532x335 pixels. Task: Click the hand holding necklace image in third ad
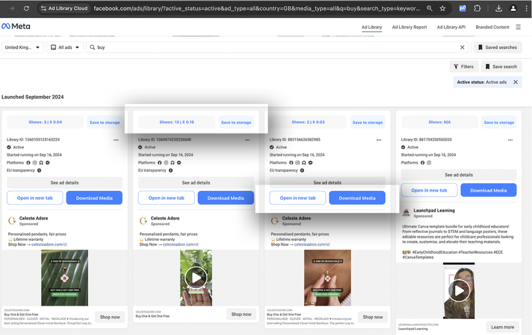[327, 278]
